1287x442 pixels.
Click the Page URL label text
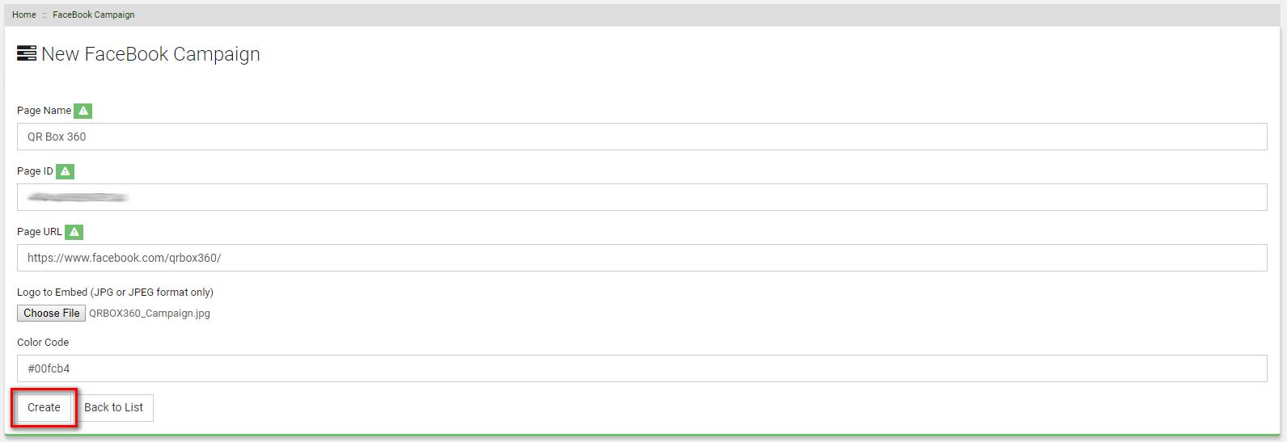click(40, 232)
